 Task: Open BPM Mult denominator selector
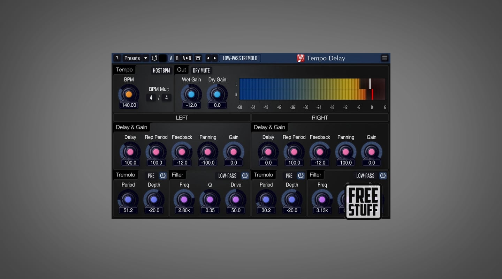(x=166, y=98)
